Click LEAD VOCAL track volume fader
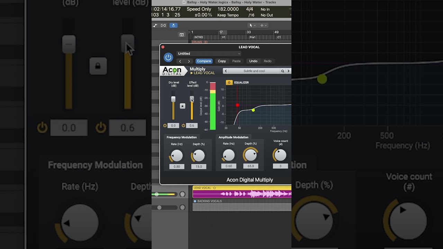 pos(156,194)
